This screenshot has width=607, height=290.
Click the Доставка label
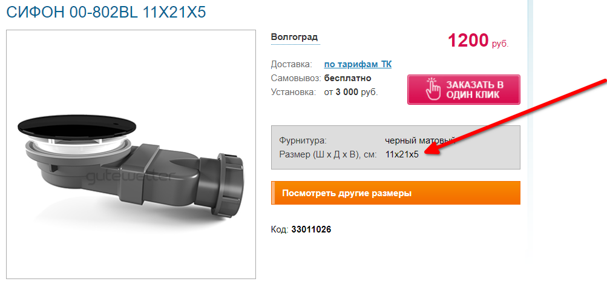(292, 64)
